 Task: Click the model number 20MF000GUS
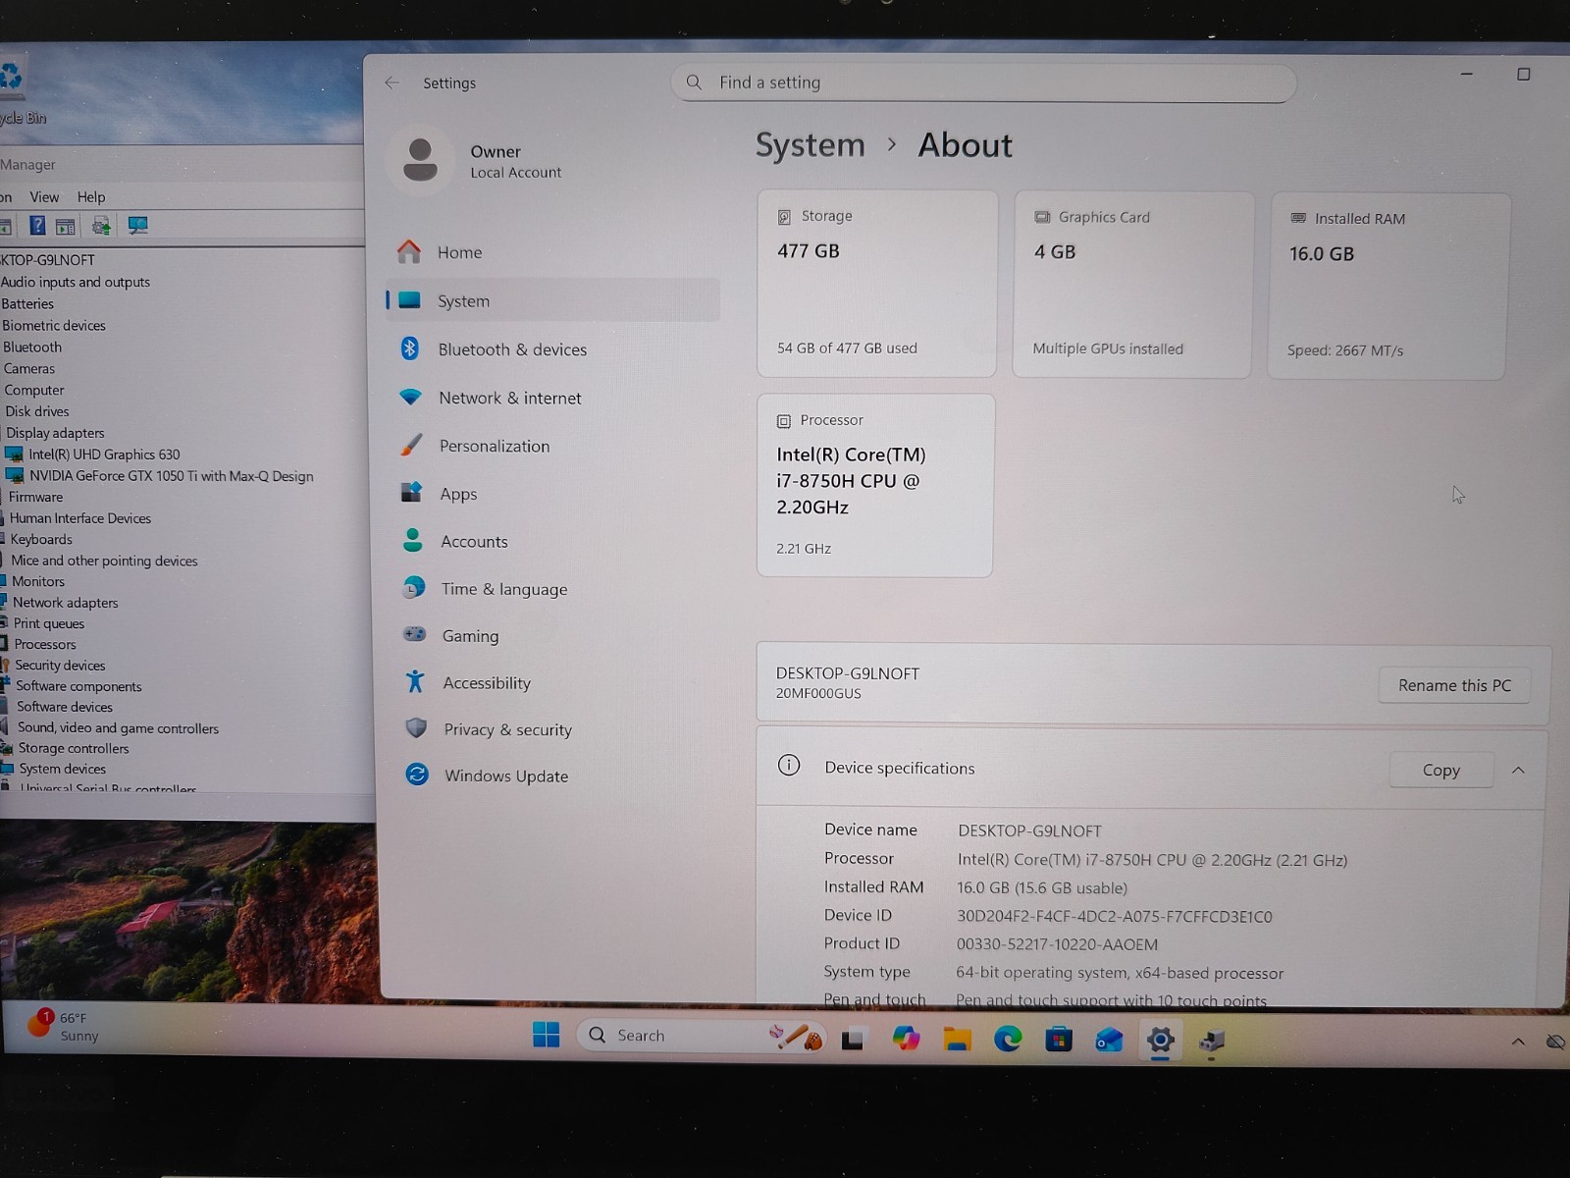[818, 693]
